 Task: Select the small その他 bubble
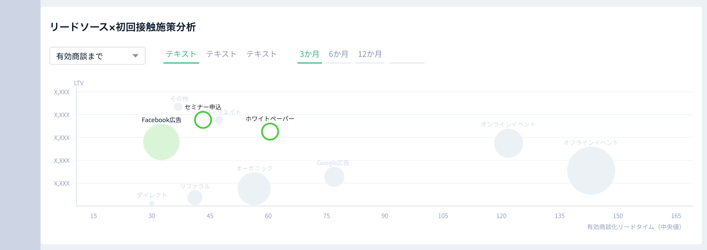click(178, 107)
